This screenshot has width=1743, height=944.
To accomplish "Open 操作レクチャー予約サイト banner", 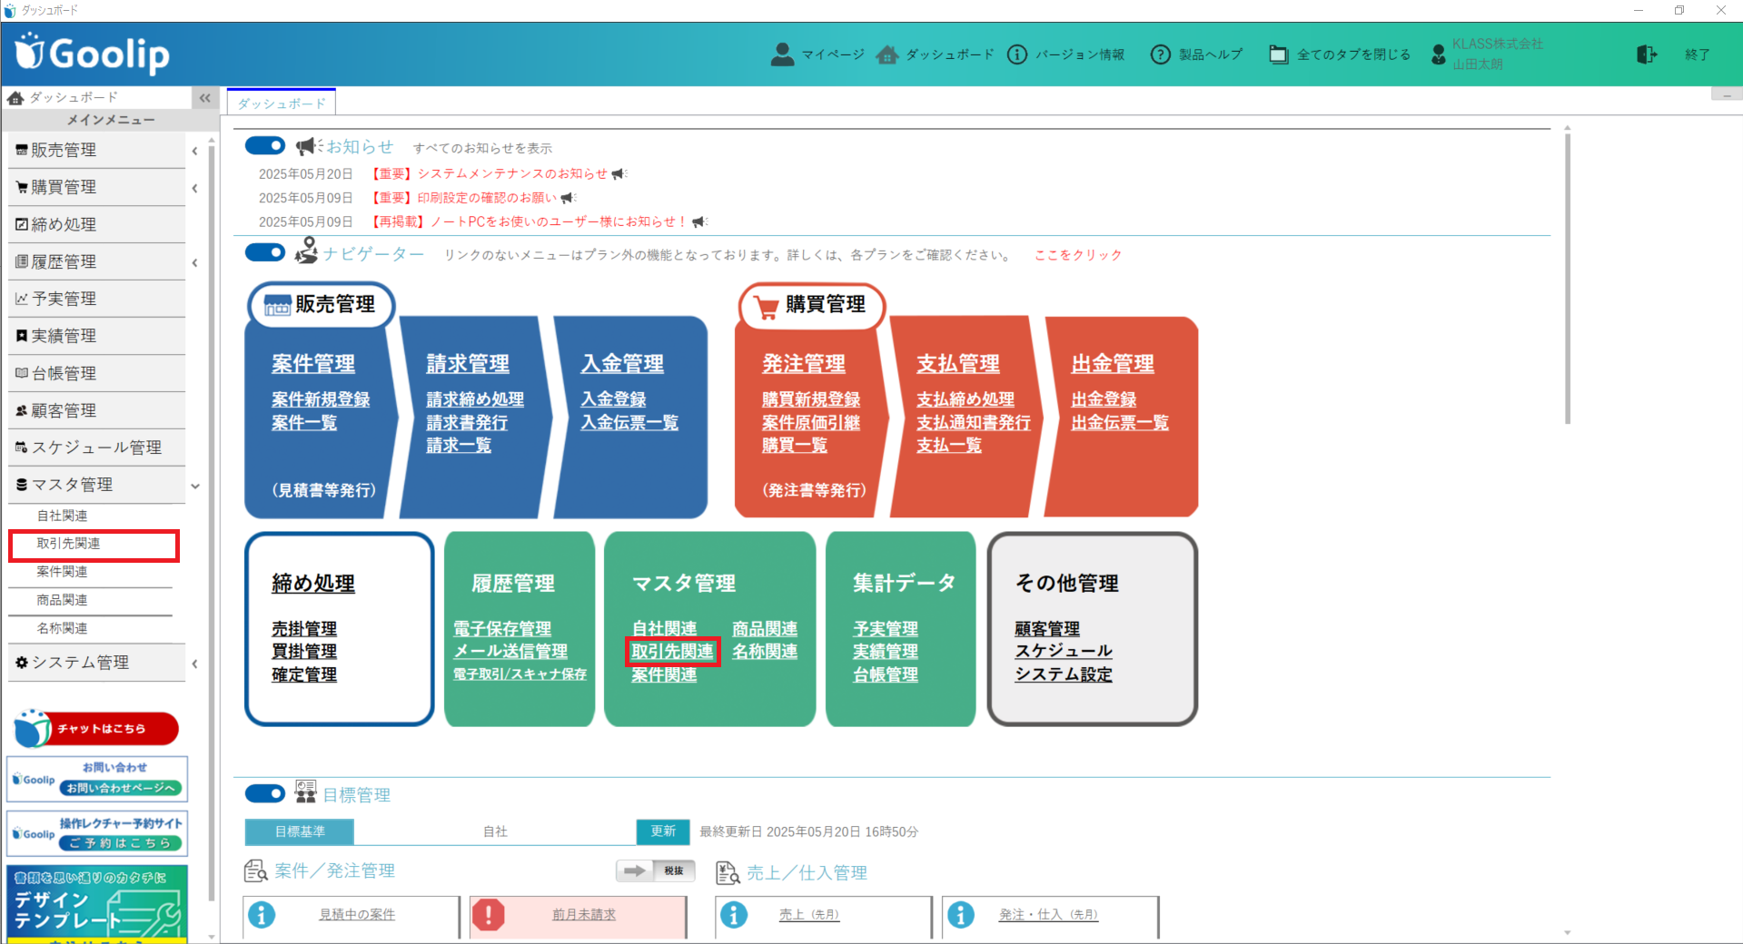I will click(97, 833).
